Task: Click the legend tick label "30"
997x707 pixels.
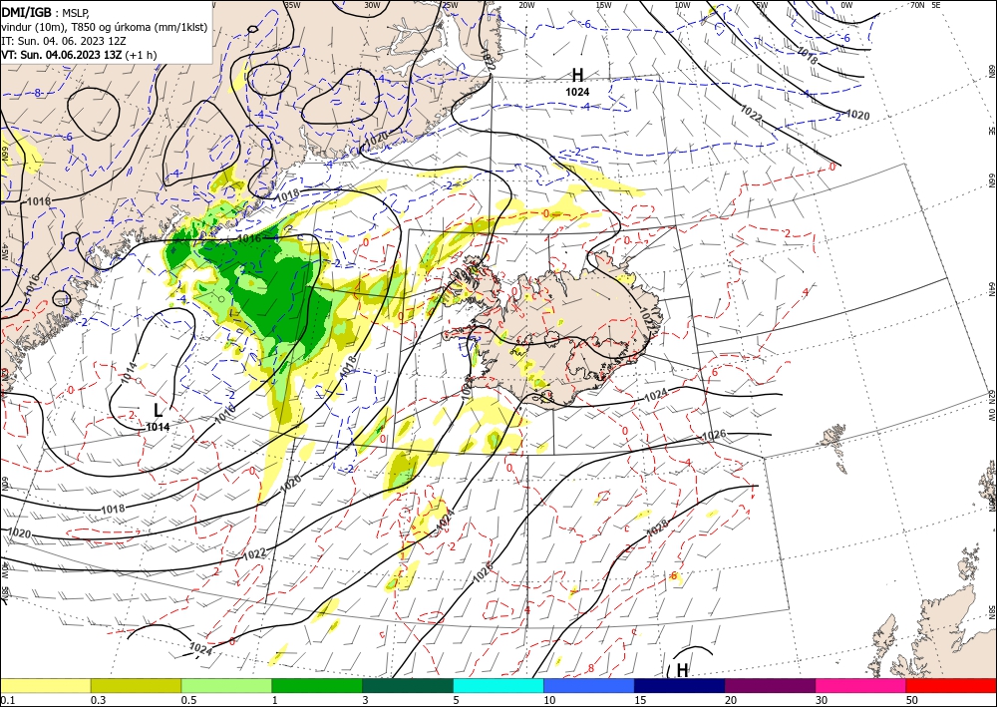Action: [x=822, y=700]
